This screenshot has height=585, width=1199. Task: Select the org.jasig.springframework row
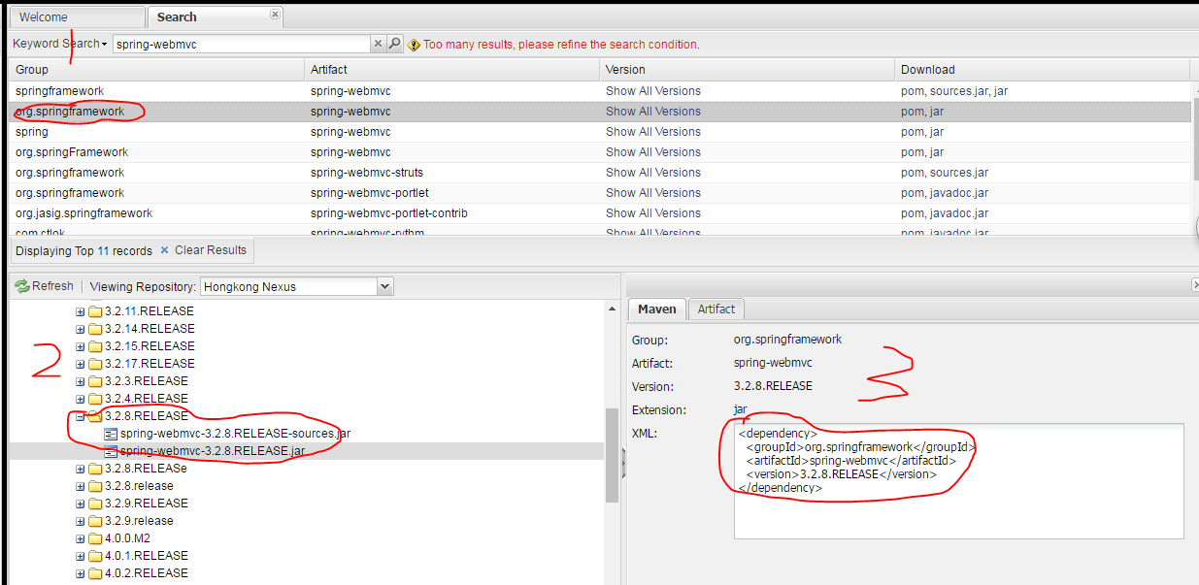click(x=600, y=213)
